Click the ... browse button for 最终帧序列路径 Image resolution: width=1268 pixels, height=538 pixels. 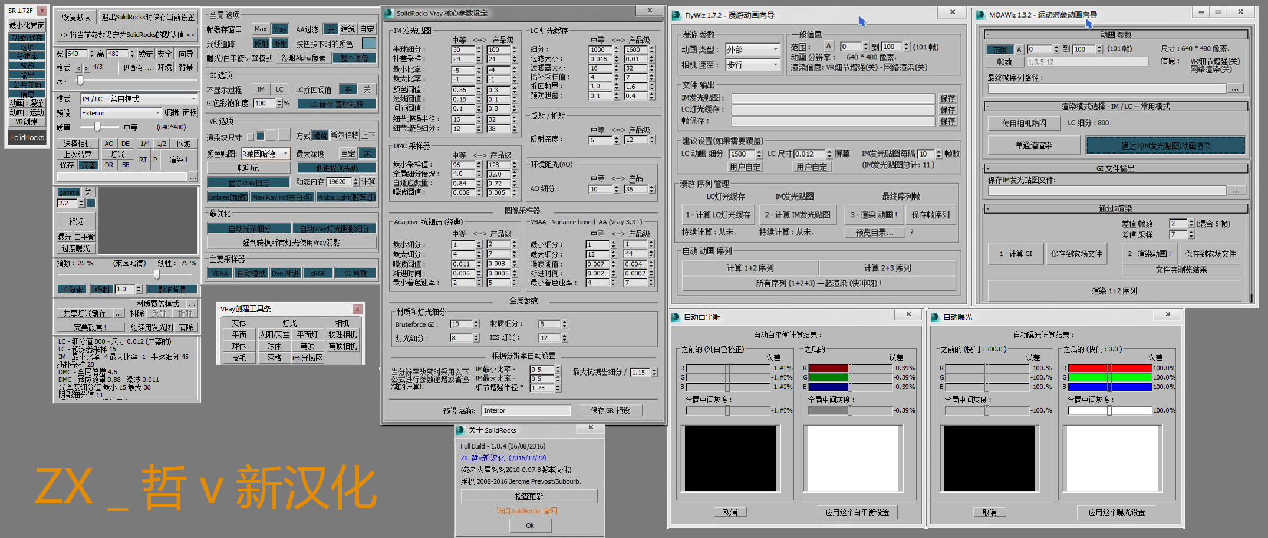[x=1235, y=88]
